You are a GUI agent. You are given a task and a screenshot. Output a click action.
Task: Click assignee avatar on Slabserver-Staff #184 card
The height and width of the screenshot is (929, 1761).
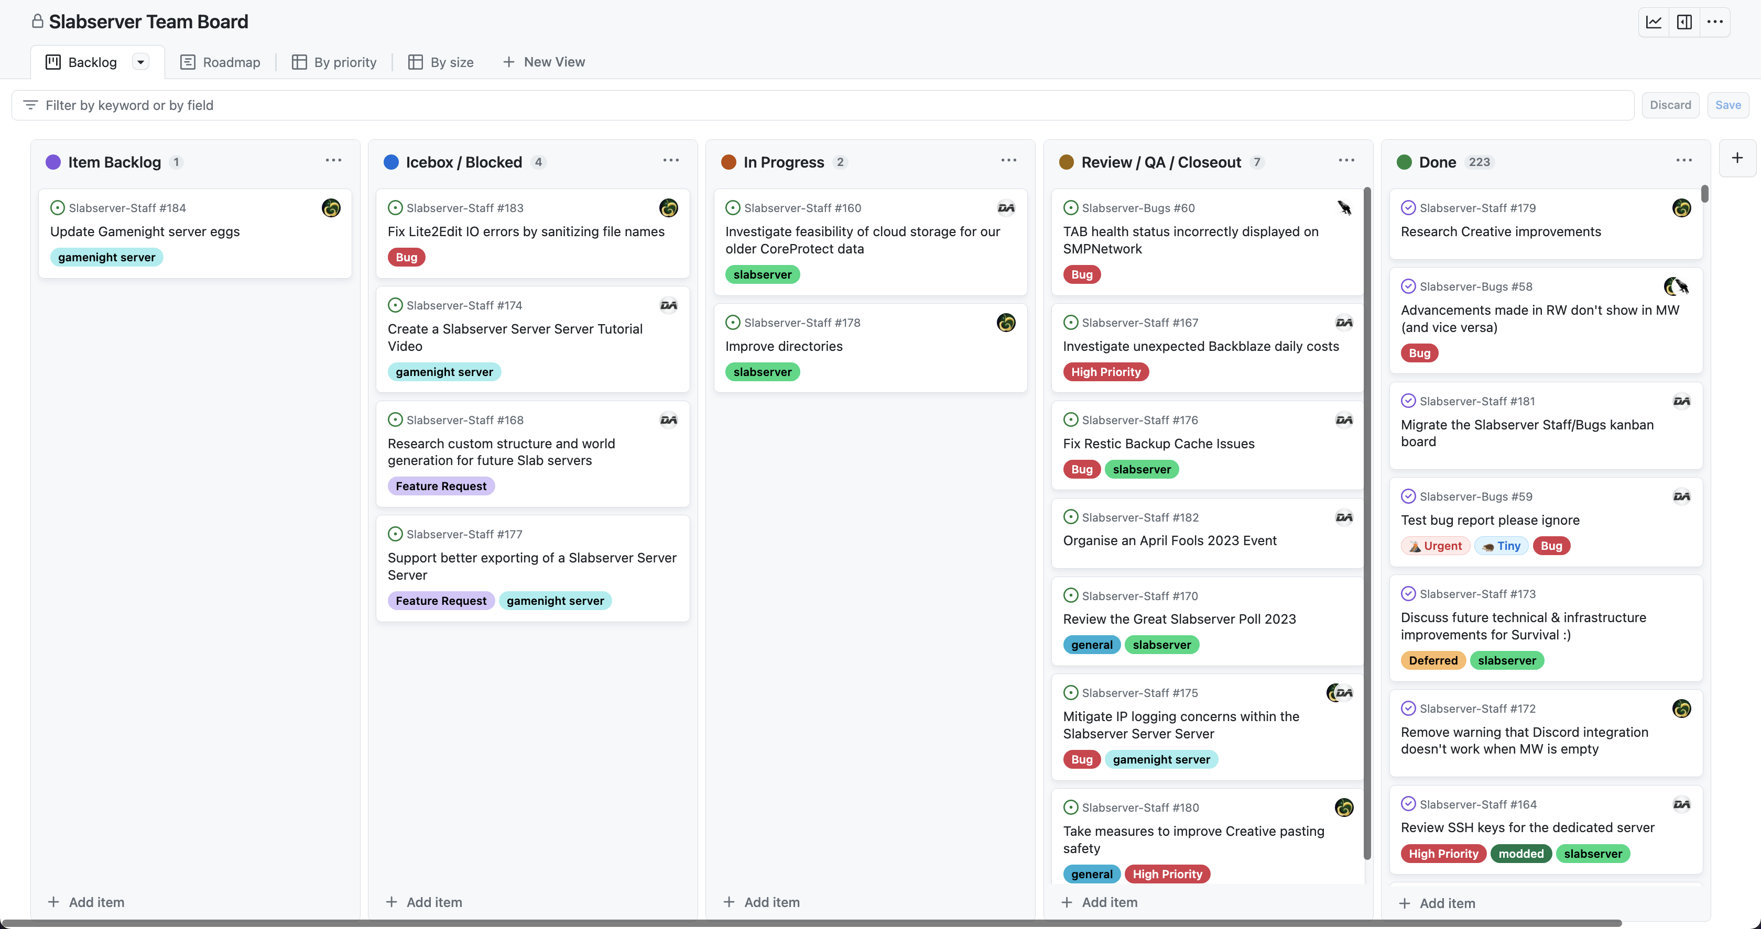pyautogui.click(x=331, y=208)
